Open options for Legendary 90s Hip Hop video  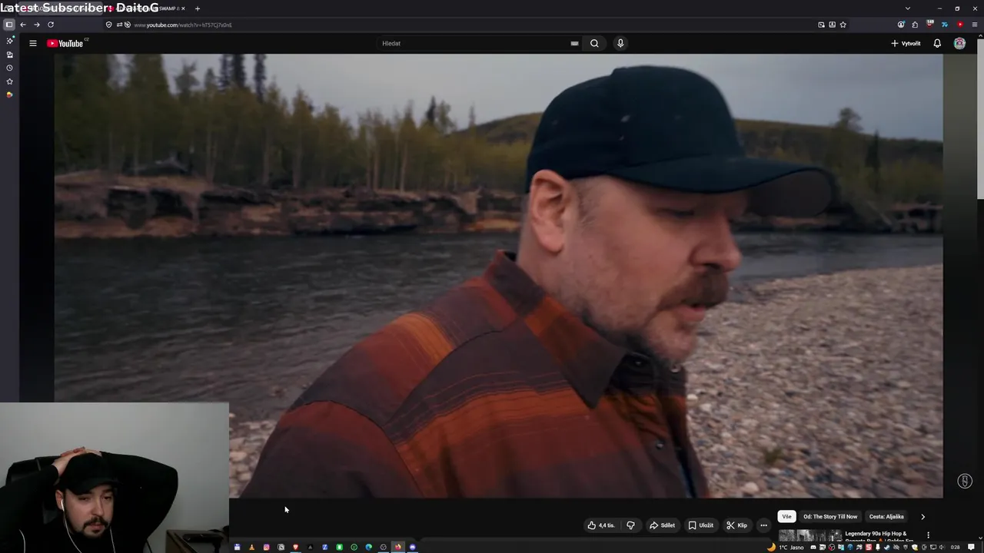(x=928, y=535)
